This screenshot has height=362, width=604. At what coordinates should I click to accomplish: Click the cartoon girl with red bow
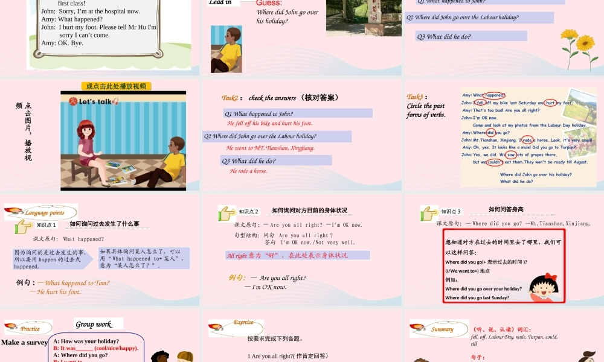point(544,286)
